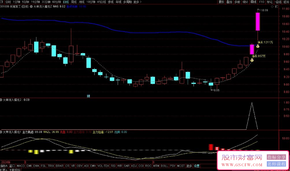Switch to 年线 yearly chart

(119, 2)
